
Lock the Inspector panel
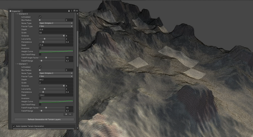point(69,11)
